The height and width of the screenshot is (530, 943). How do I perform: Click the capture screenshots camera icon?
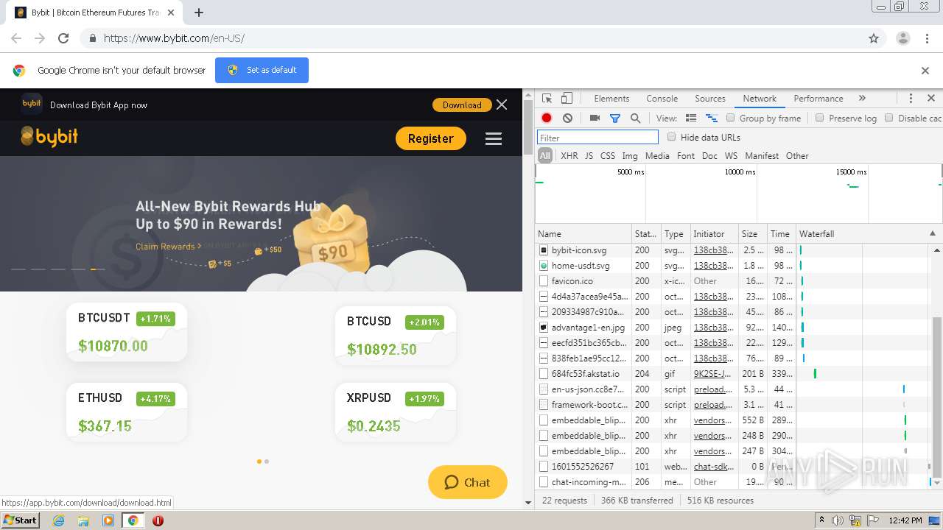pos(595,118)
